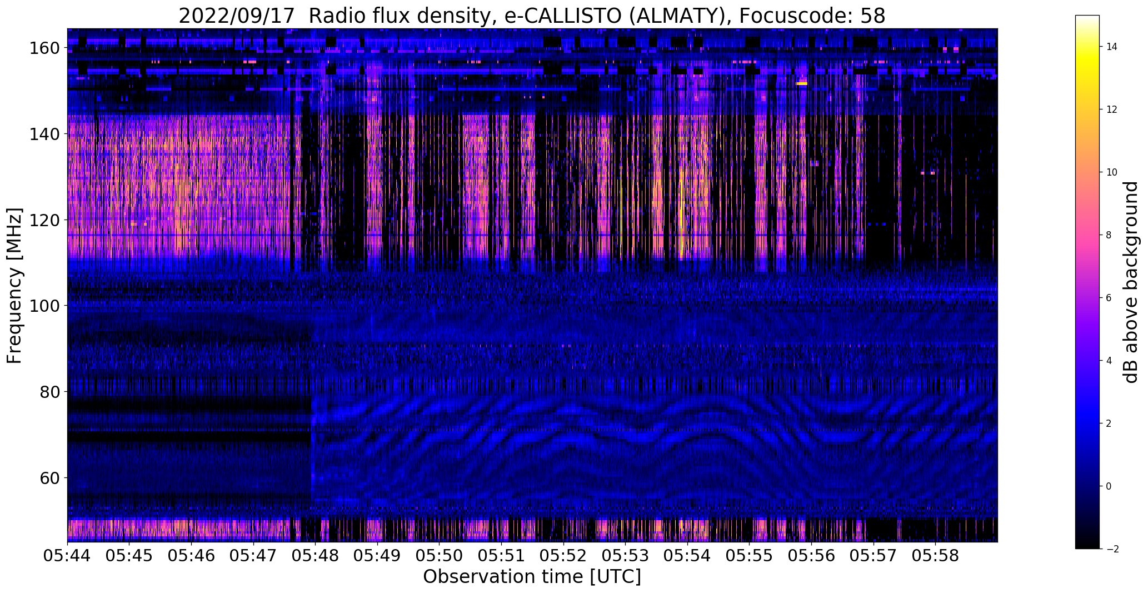Click the 05:50 time tick label

(x=440, y=555)
